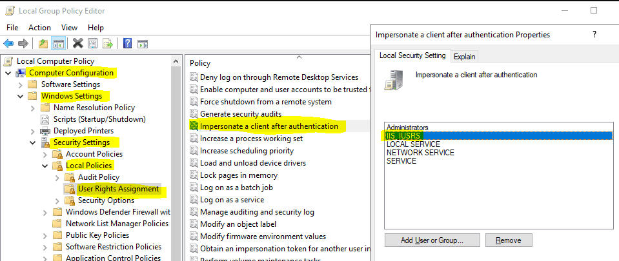
Task: Select Manage auditing and security log policy
Action: point(257,212)
